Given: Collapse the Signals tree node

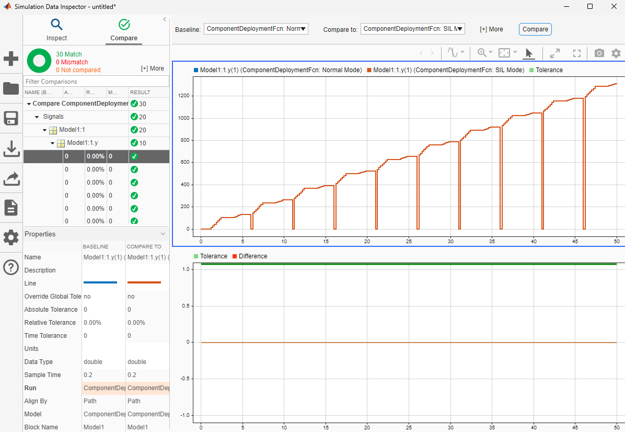Looking at the screenshot, I should pyautogui.click(x=37, y=117).
